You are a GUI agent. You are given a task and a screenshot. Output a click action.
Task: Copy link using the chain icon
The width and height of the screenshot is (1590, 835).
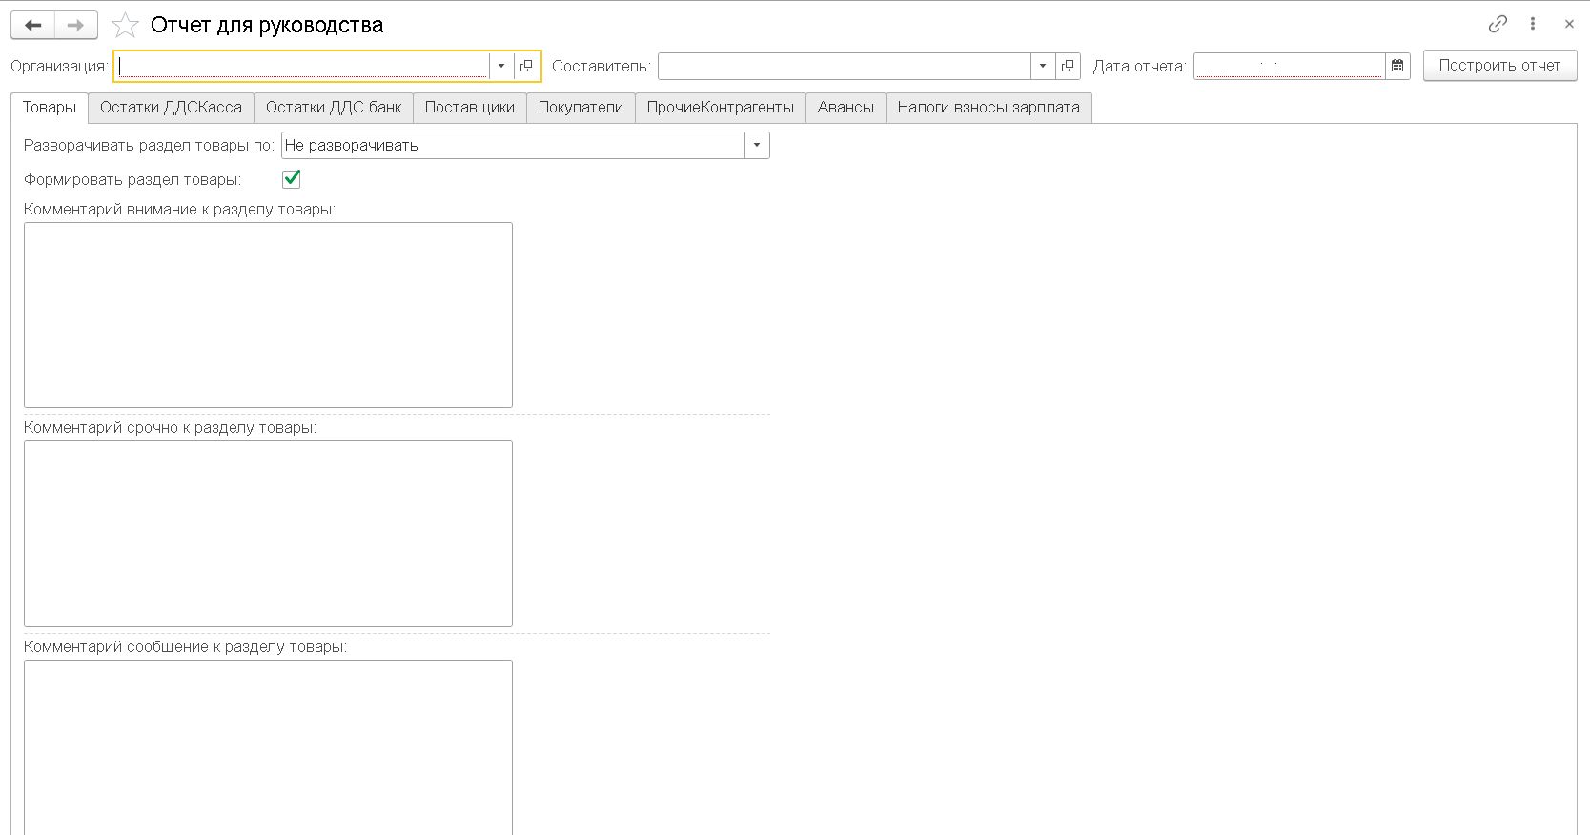[1498, 25]
